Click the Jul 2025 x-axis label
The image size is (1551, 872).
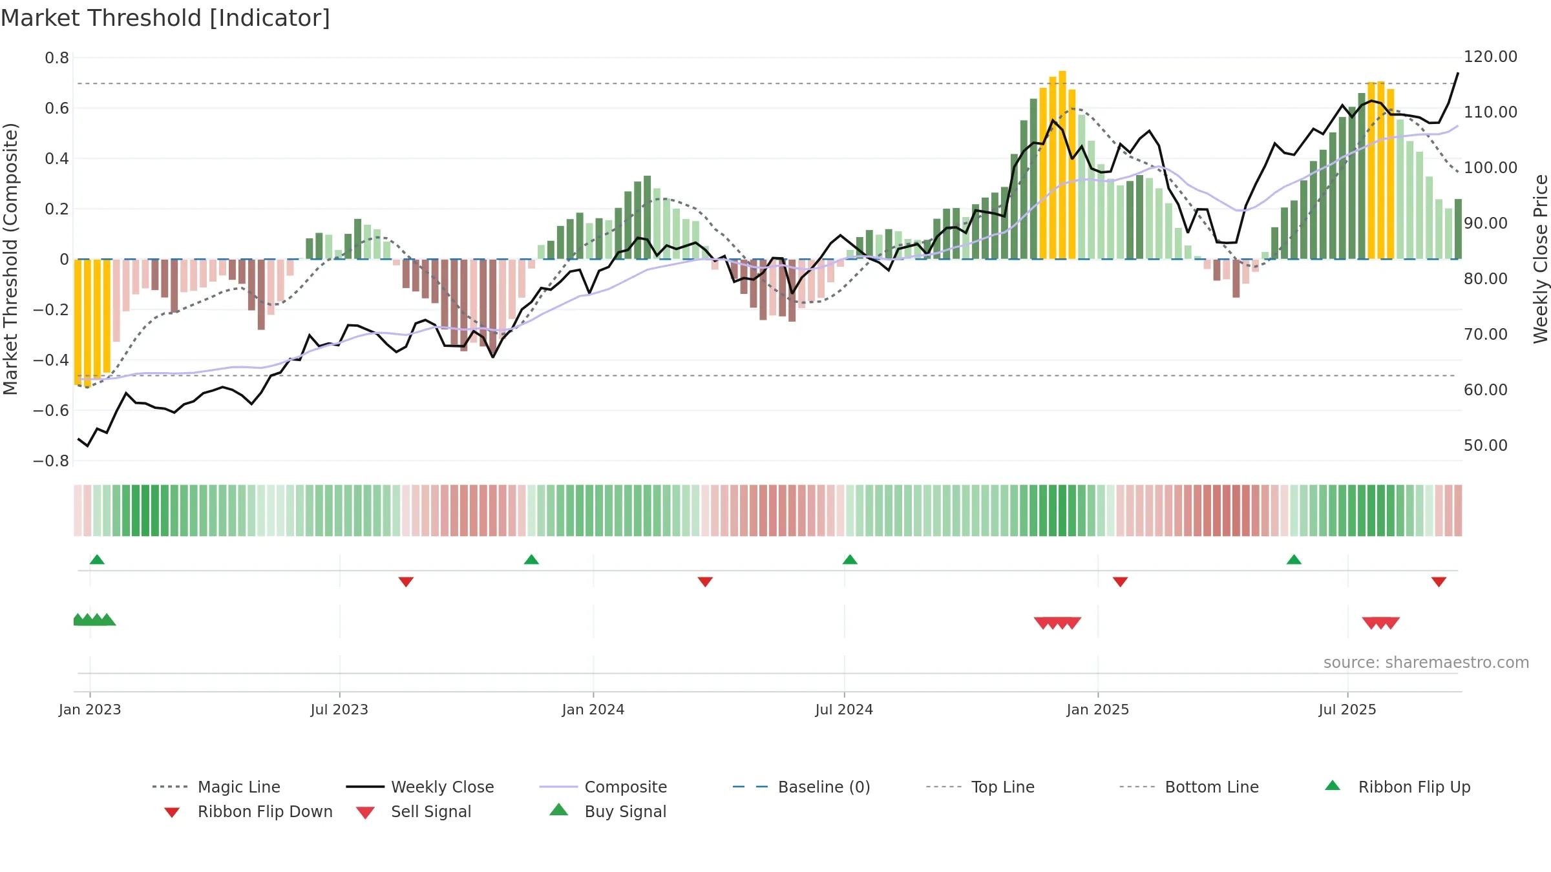1347,709
